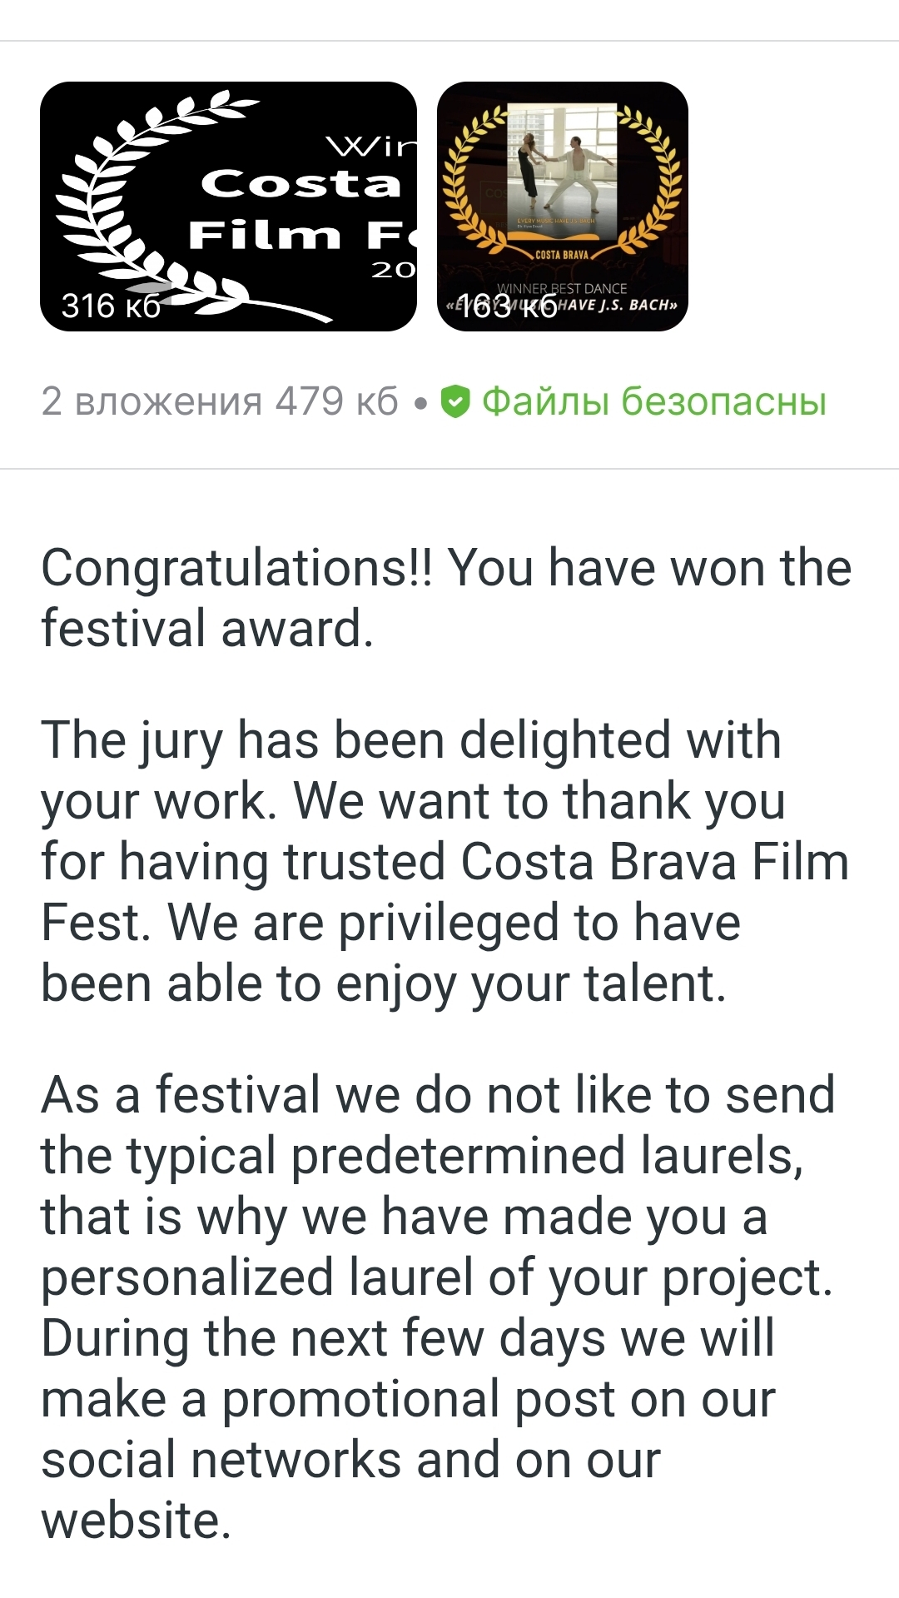Viewport: 899px width, 1598px height.
Task: Tap the "COSTA BRAVA" banner in second thumbnail
Action: click(x=562, y=254)
